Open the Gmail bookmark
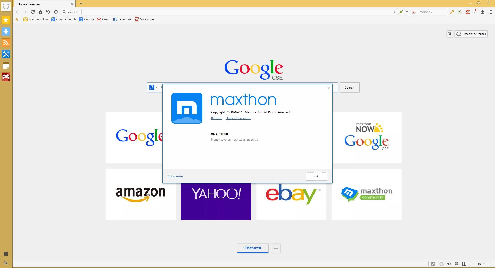Viewport: 495px width, 268px height. (x=103, y=19)
